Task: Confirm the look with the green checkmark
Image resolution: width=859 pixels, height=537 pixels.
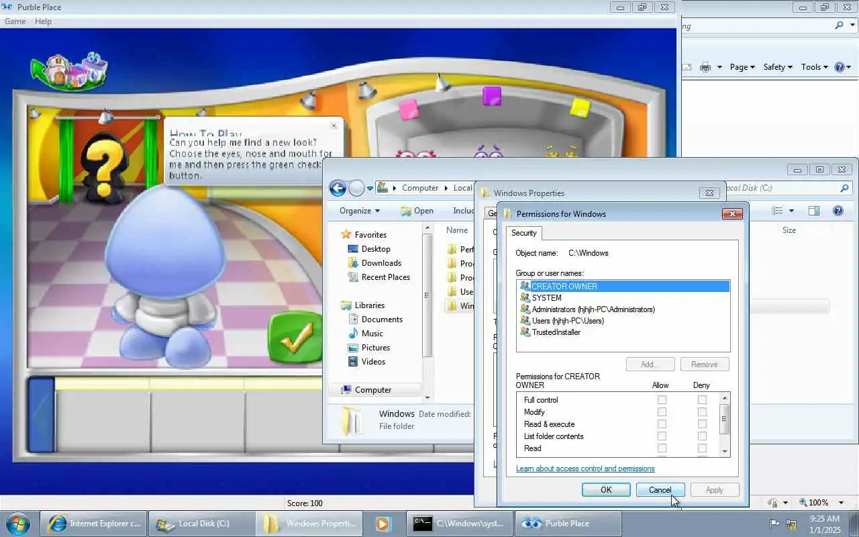Action: [295, 338]
